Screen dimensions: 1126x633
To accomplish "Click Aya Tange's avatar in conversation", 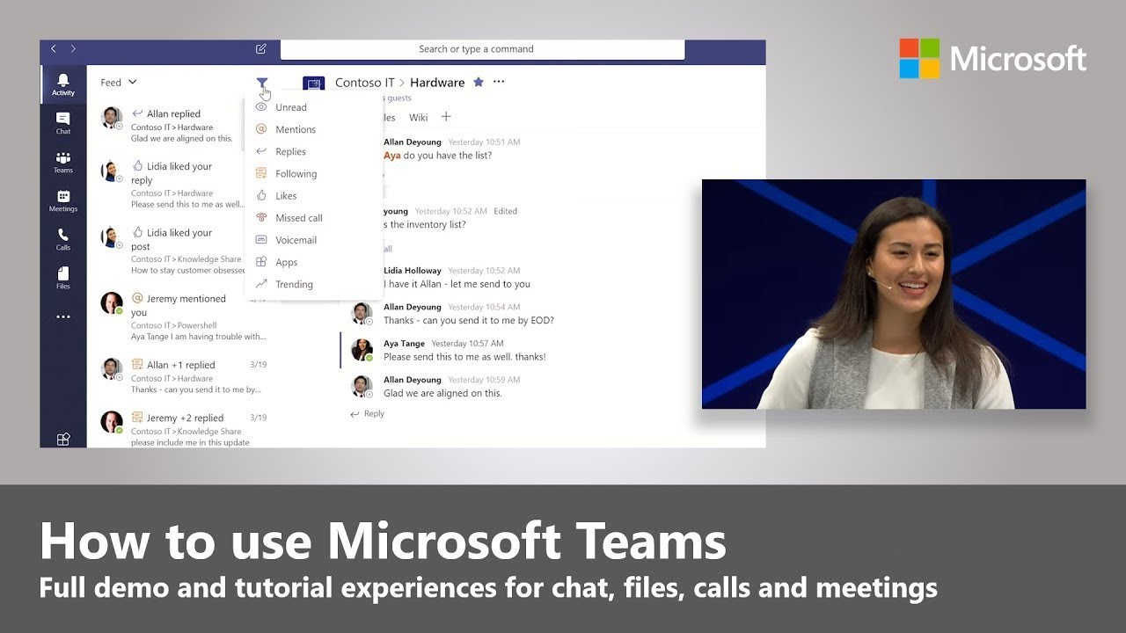I will pos(362,350).
